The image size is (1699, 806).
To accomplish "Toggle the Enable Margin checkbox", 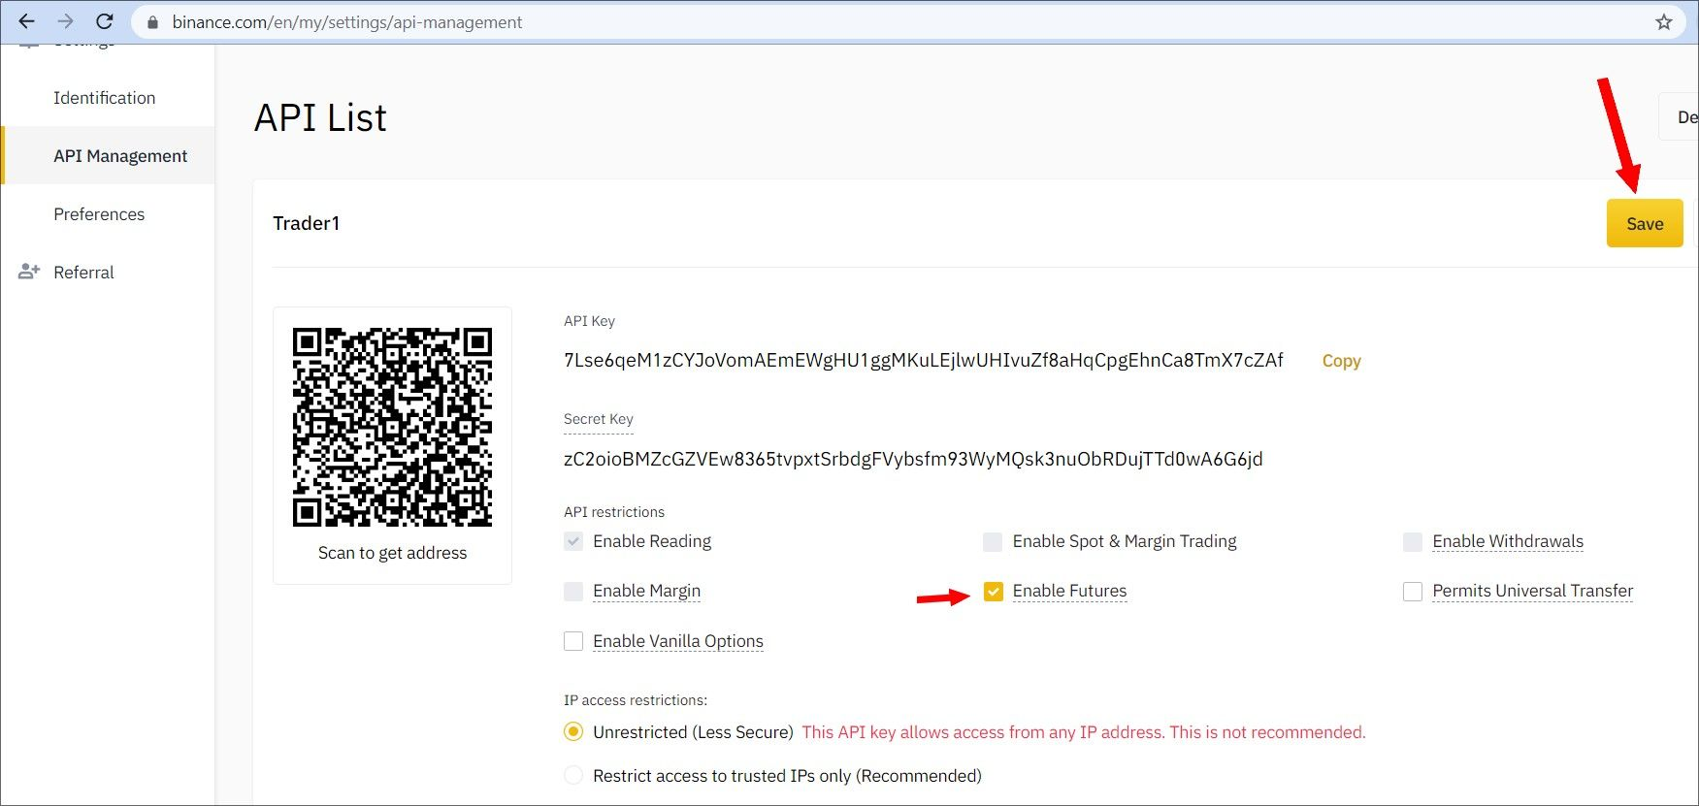I will click(573, 592).
